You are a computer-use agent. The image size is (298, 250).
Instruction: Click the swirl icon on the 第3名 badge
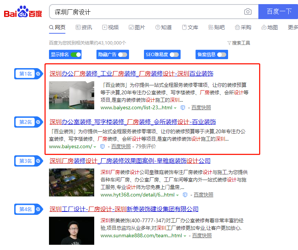click(38, 161)
